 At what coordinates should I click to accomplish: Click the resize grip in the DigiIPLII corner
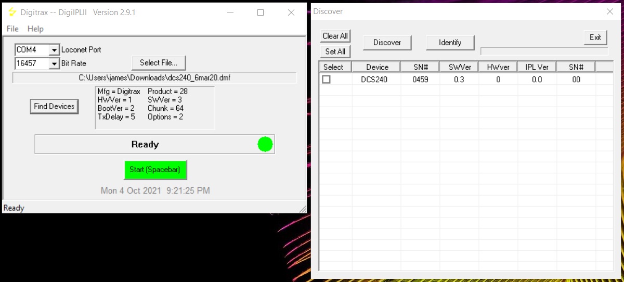302,209
